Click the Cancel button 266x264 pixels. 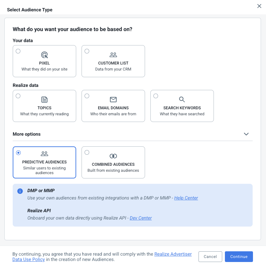coord(210,257)
